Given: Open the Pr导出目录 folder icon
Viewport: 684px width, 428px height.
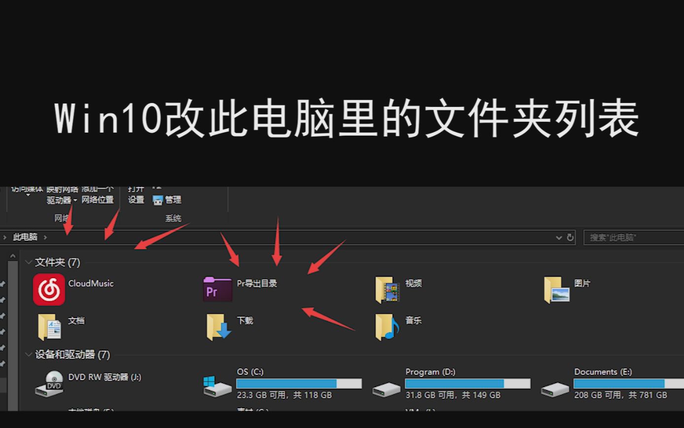Looking at the screenshot, I should click(217, 289).
